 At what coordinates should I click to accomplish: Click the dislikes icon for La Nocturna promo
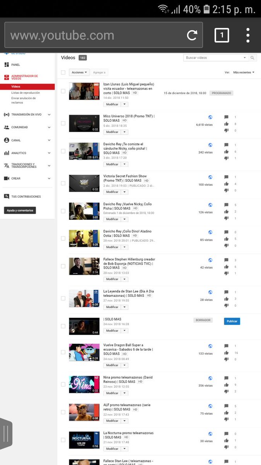pos(226,447)
